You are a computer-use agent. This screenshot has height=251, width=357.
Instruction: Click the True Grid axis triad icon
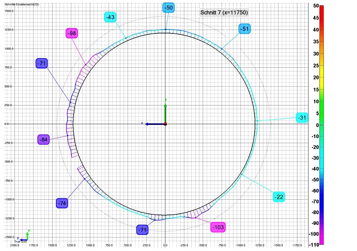[x=24, y=237]
